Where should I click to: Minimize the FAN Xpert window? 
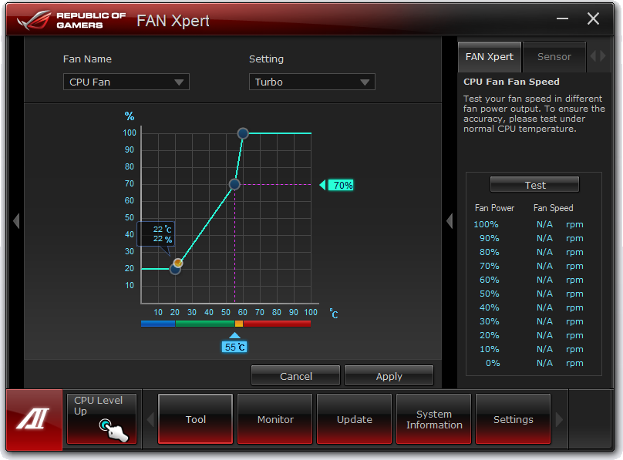[x=562, y=18]
